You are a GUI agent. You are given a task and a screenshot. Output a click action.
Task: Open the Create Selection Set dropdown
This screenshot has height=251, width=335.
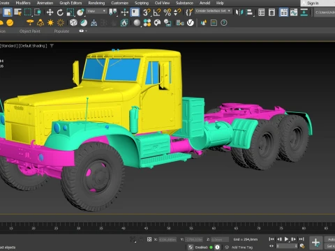[x=213, y=11]
